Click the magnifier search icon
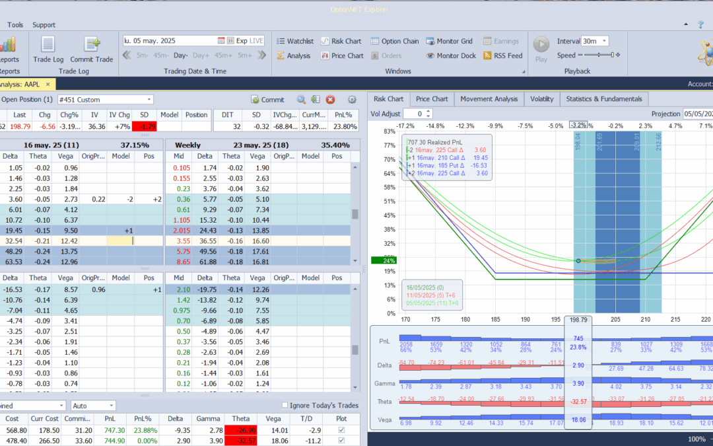The image size is (713, 446). [301, 100]
